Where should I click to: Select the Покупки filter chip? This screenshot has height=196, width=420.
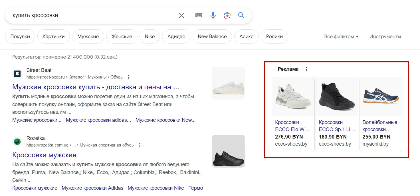pyautogui.click(x=20, y=36)
